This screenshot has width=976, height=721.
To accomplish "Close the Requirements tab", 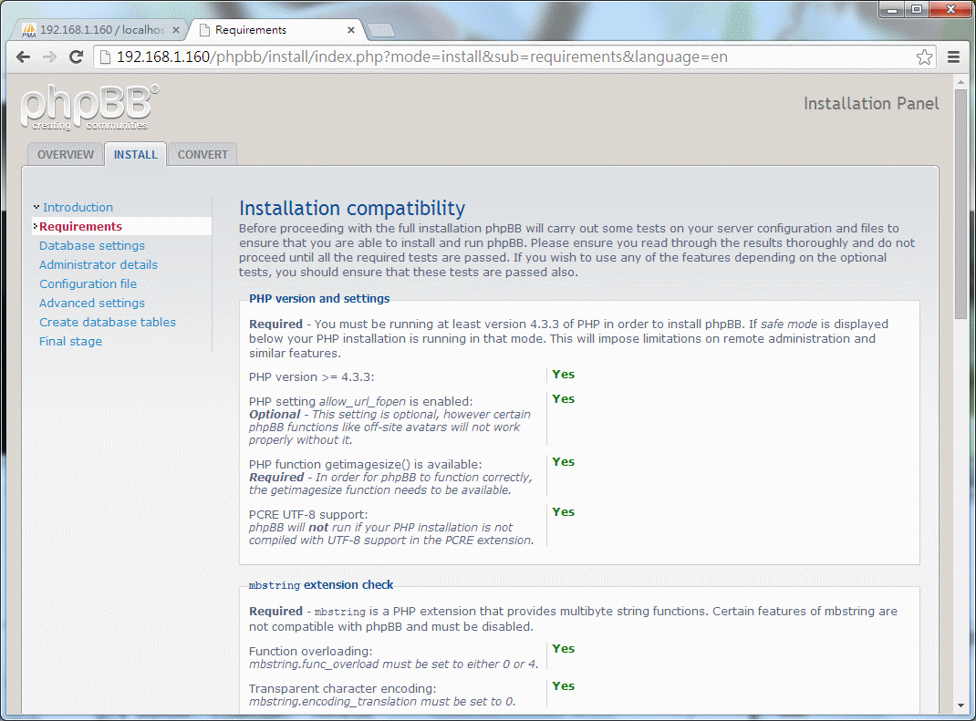I will (x=351, y=30).
